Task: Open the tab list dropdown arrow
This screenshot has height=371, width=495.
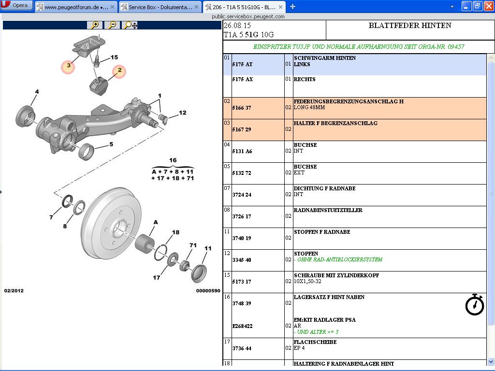Action: pyautogui.click(x=452, y=7)
